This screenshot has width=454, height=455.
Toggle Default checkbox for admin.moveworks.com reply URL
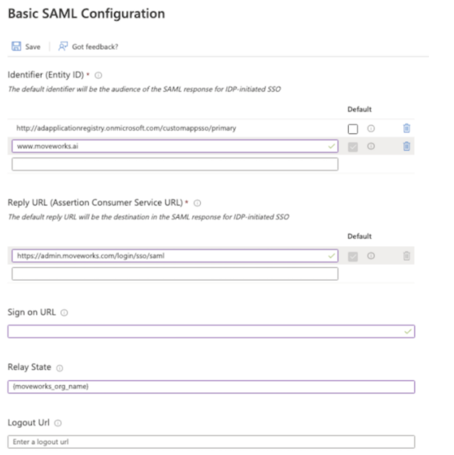point(353,257)
